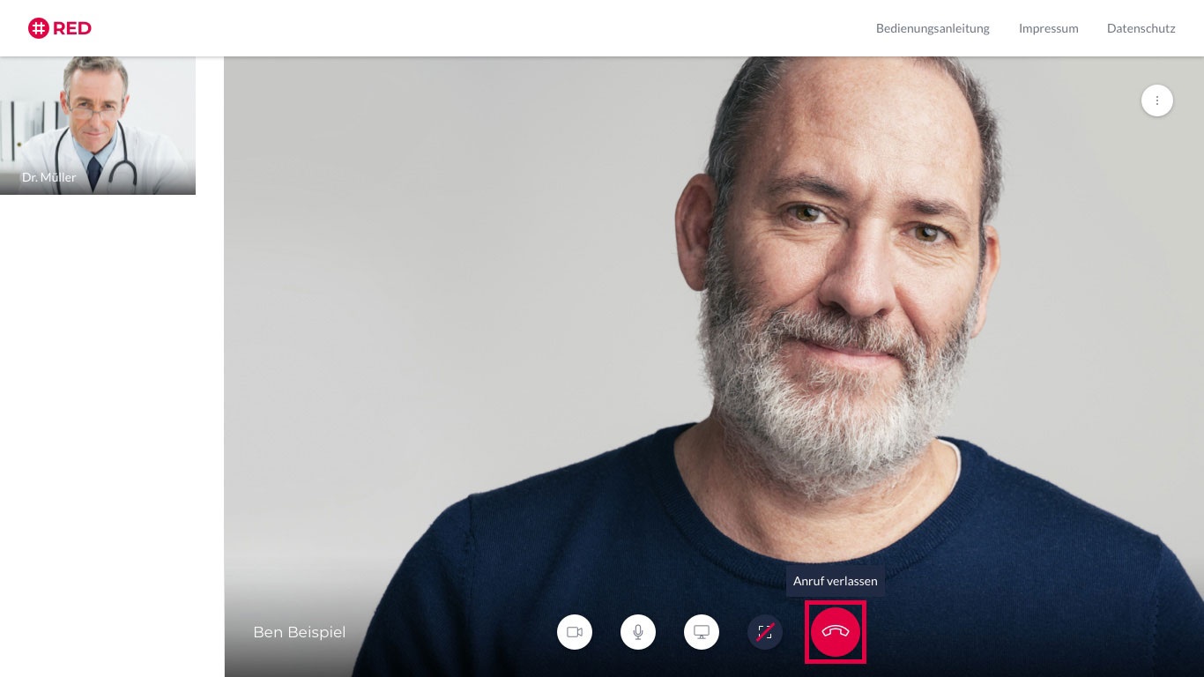
Task: Click the Dr. Müller name label
Action: (x=48, y=177)
